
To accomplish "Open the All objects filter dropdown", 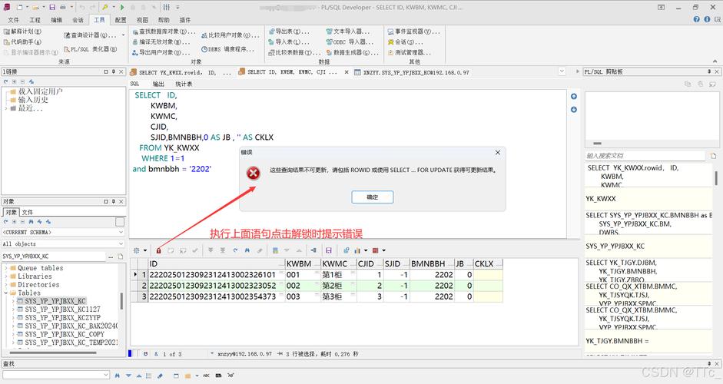I will pos(61,243).
